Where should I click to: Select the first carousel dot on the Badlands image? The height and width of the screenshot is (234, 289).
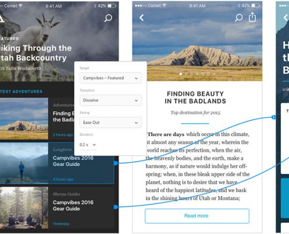click(181, 74)
